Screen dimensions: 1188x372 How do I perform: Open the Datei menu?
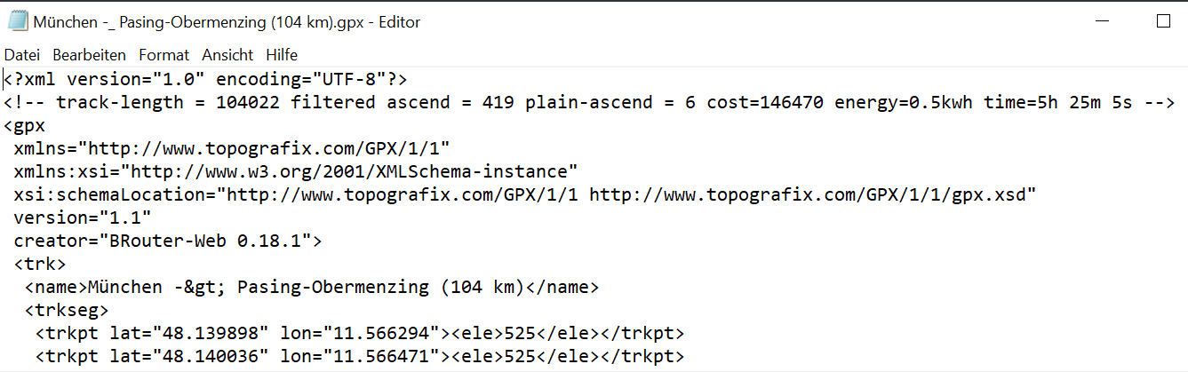pyautogui.click(x=22, y=54)
